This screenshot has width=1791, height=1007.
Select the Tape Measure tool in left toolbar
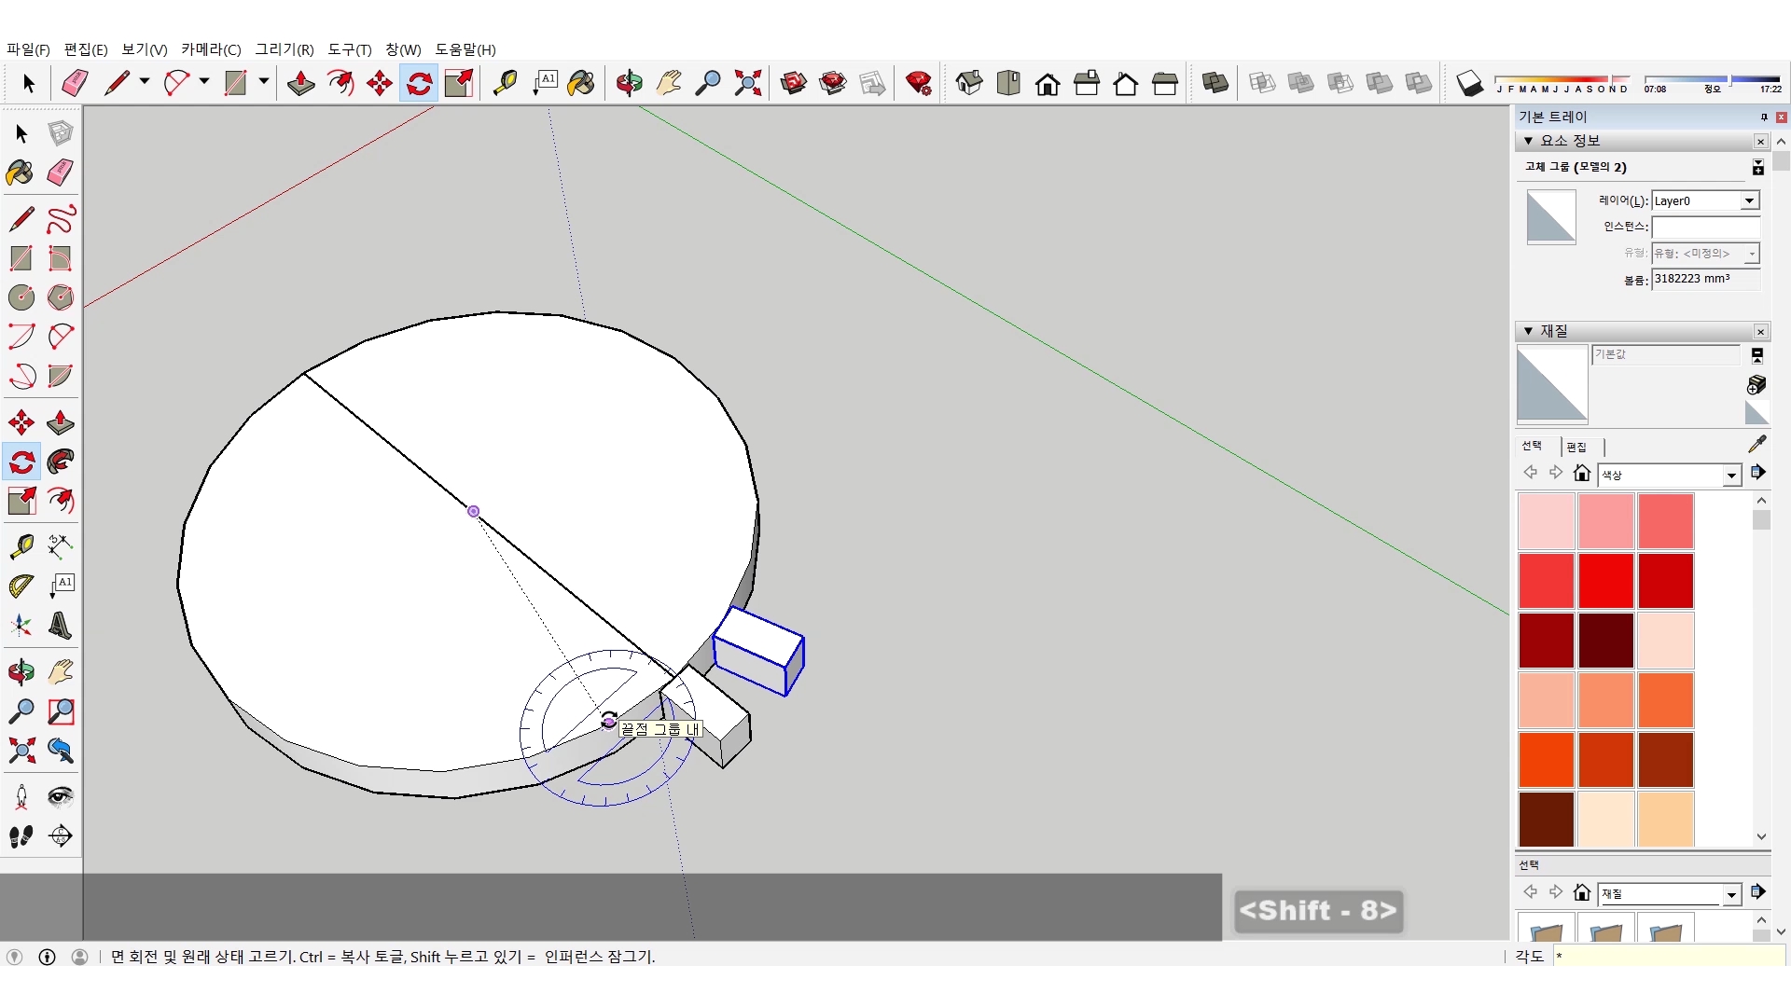(x=21, y=545)
